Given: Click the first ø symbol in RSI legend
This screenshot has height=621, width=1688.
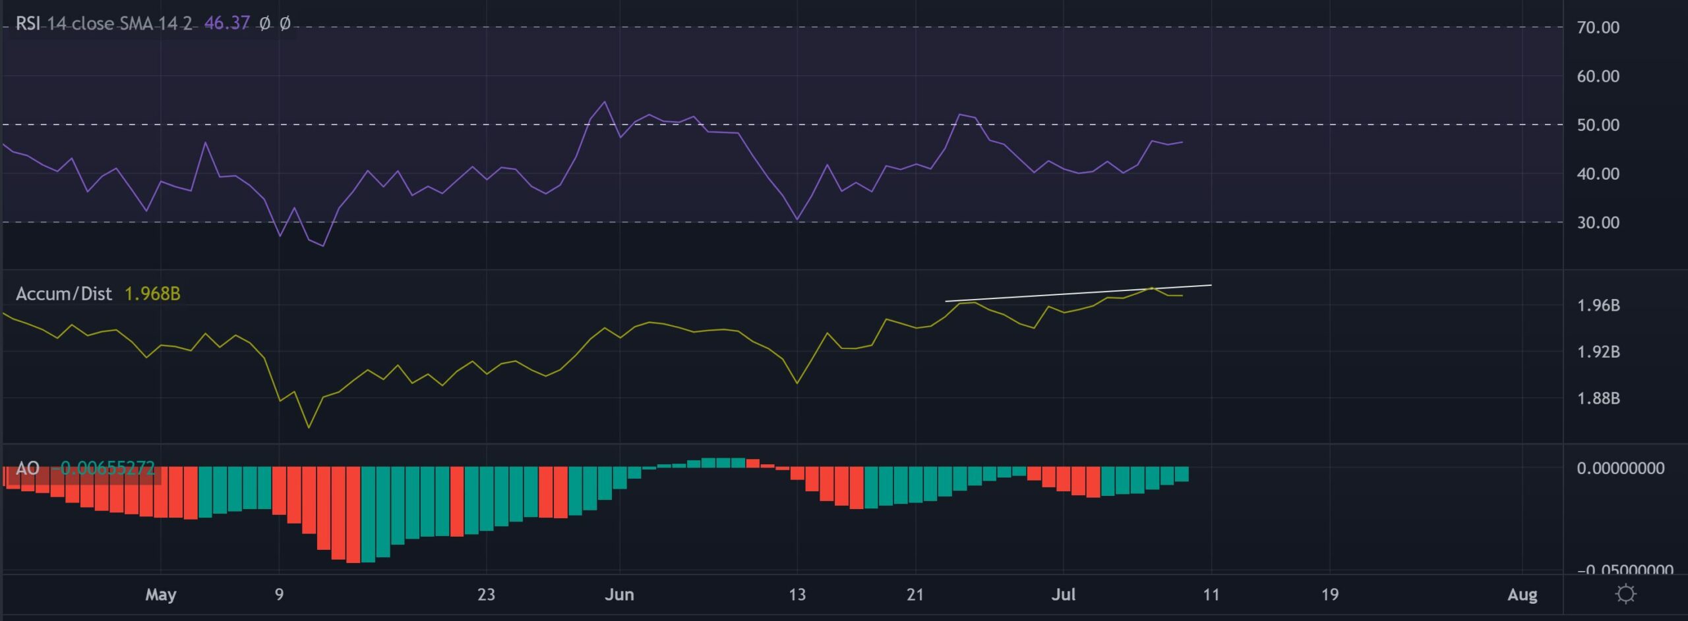Looking at the screenshot, I should (x=264, y=24).
